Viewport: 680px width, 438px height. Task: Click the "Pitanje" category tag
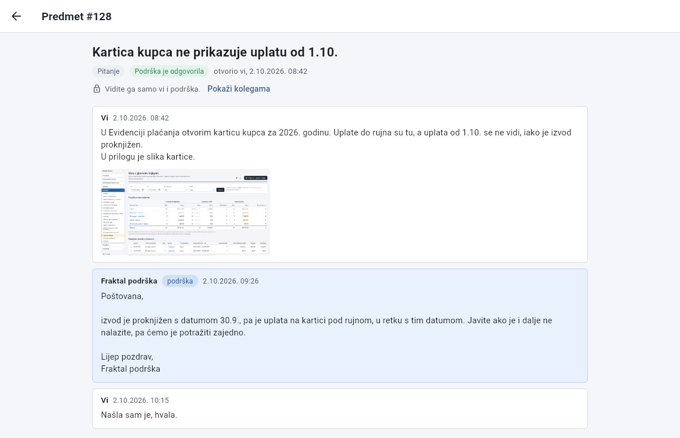point(108,71)
